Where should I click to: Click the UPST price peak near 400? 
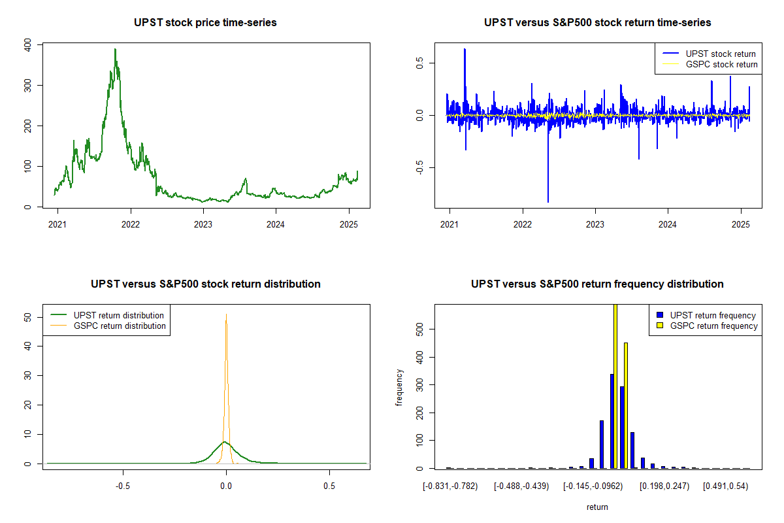coord(115,50)
